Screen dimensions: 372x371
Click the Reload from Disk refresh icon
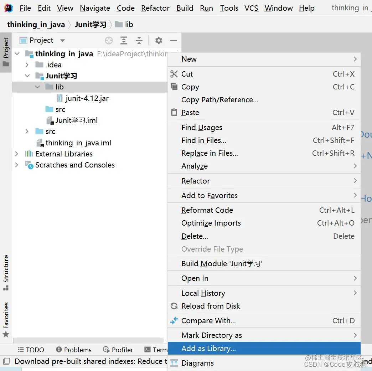pos(174,306)
